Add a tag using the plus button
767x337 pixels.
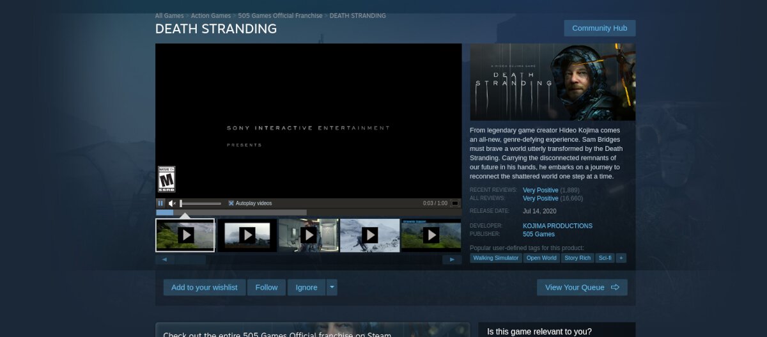pyautogui.click(x=621, y=258)
